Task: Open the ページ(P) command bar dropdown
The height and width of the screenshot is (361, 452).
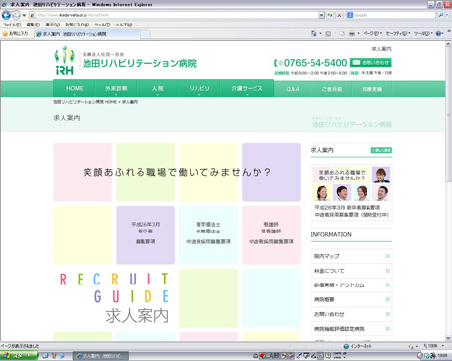Action: point(372,33)
